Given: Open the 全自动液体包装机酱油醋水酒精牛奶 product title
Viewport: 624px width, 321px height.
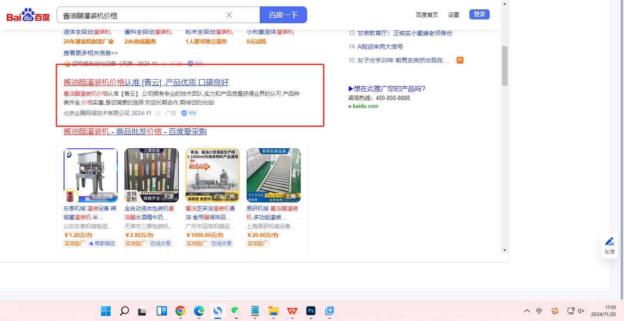Looking at the screenshot, I should [x=150, y=213].
